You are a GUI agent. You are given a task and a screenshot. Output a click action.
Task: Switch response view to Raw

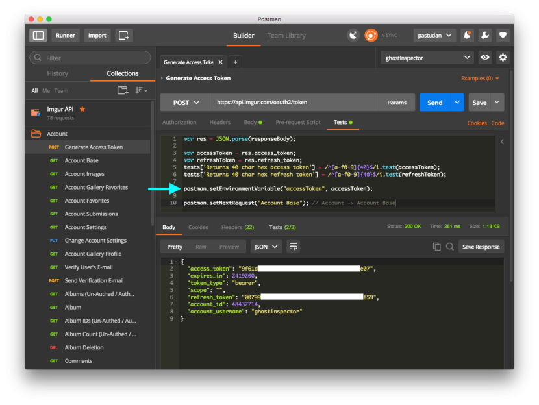(201, 247)
